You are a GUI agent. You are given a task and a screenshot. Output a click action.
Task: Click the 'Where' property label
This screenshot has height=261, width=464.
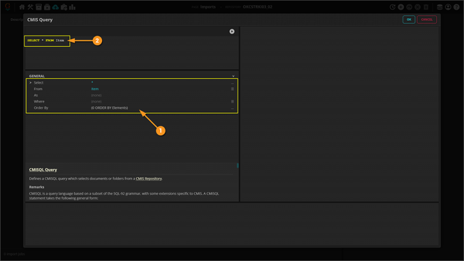pos(39,101)
